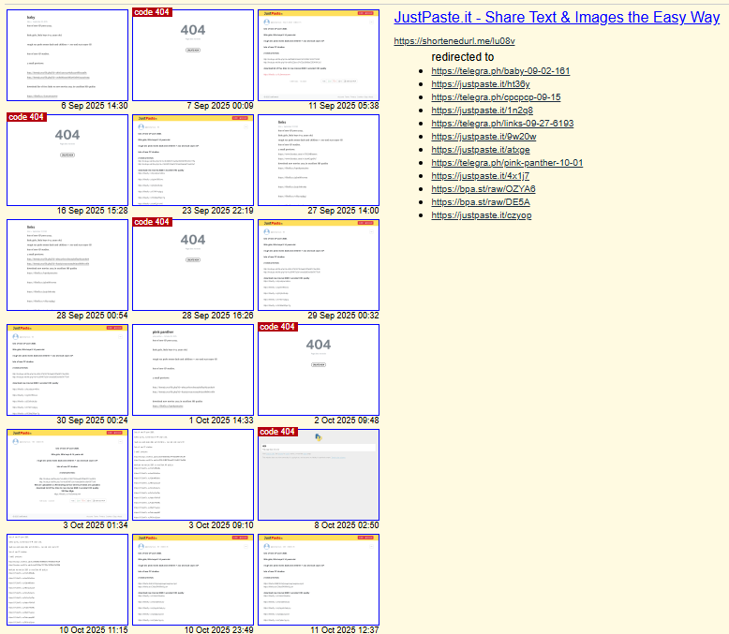Open the 7 Sep 2025 00:09 404 thumbnail
Image resolution: width=729 pixels, height=634 pixels.
pos(193,55)
